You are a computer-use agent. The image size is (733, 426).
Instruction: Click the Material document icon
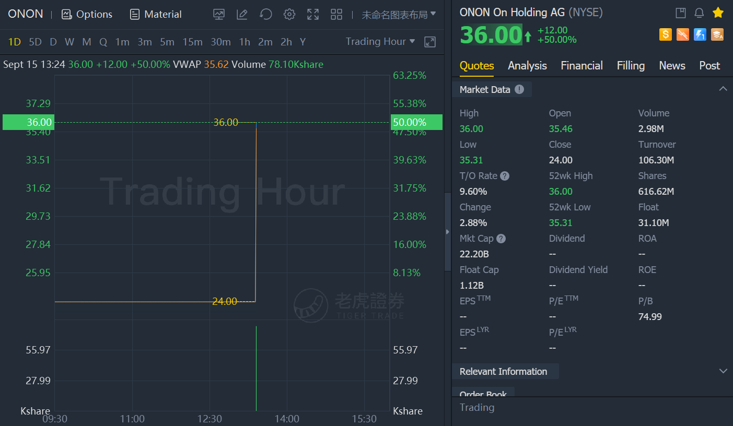point(135,15)
